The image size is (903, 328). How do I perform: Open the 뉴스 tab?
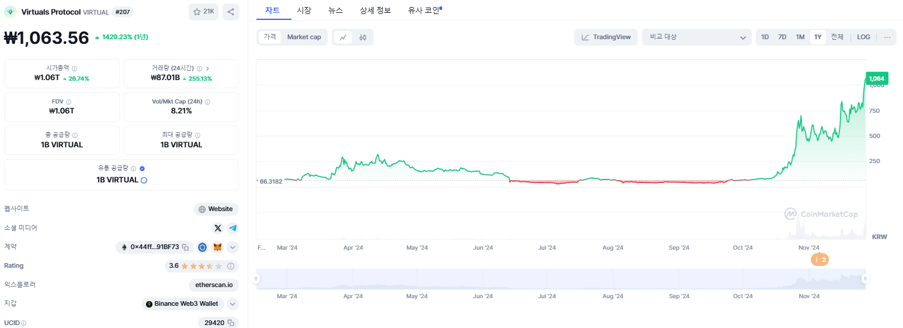(x=335, y=10)
